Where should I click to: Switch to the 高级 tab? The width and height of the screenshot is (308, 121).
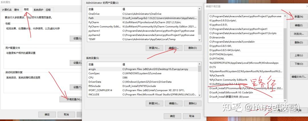point(26,10)
